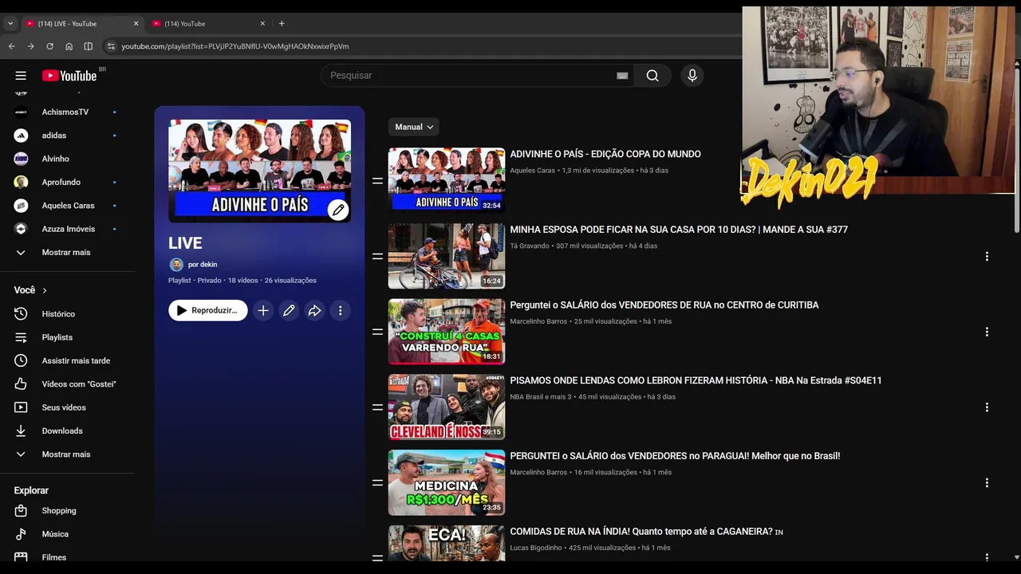Viewport: 1021px width, 574px height.
Task: Open playlist more options menu
Action: (340, 311)
